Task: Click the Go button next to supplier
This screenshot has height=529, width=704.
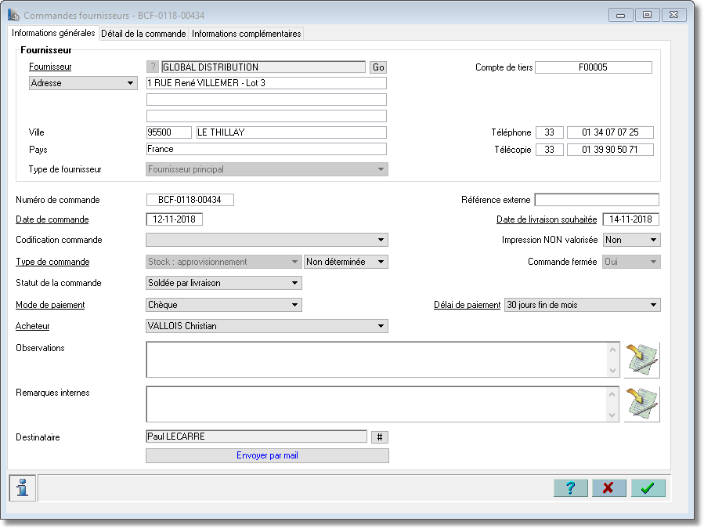Action: coord(378,67)
